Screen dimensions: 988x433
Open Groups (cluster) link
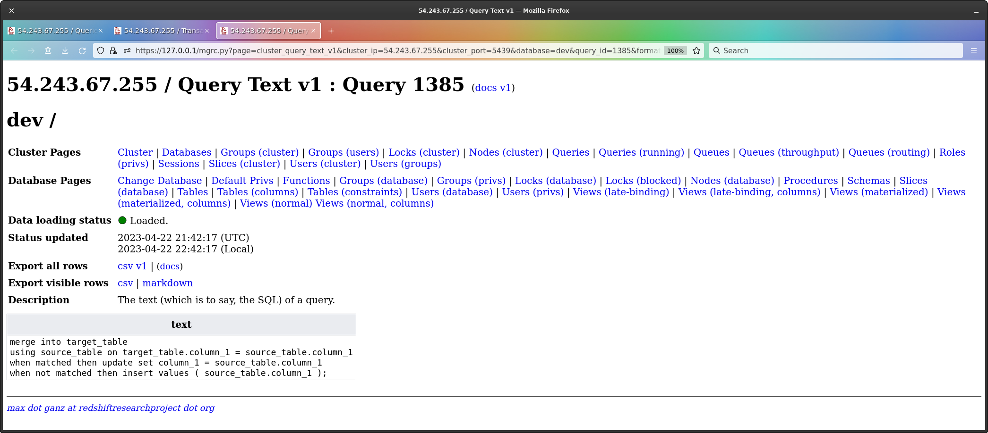click(x=260, y=152)
